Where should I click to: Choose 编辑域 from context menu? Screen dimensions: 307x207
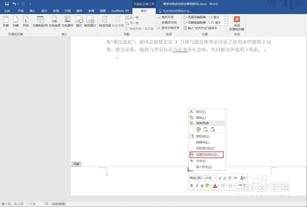(x=207, y=142)
